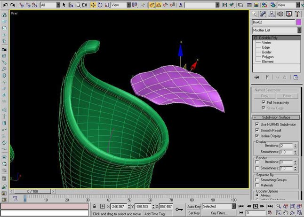Toggle Show End Result in modifier stack
The image size is (304, 217).
pos(267,77)
